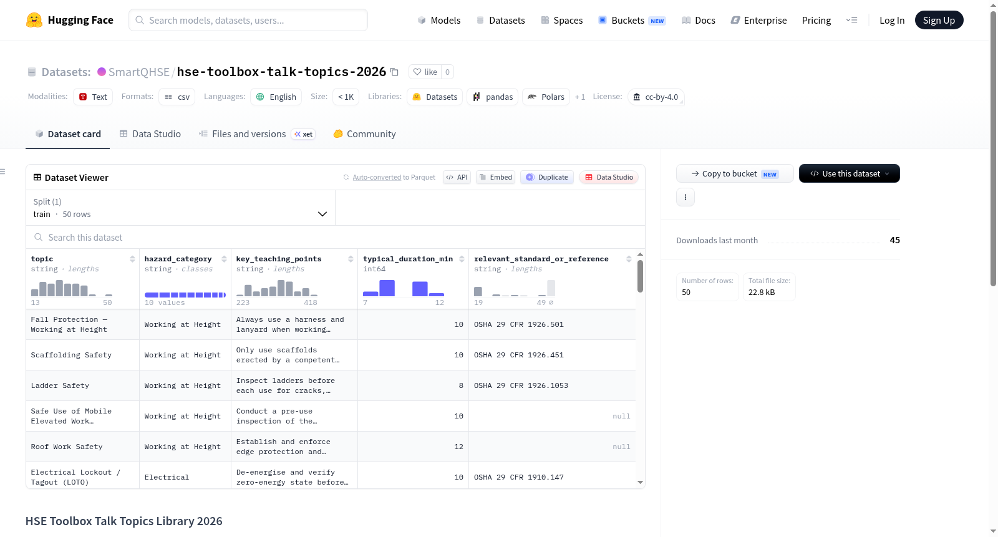Click Copy to bucket button
The height and width of the screenshot is (537, 998).
click(x=735, y=173)
